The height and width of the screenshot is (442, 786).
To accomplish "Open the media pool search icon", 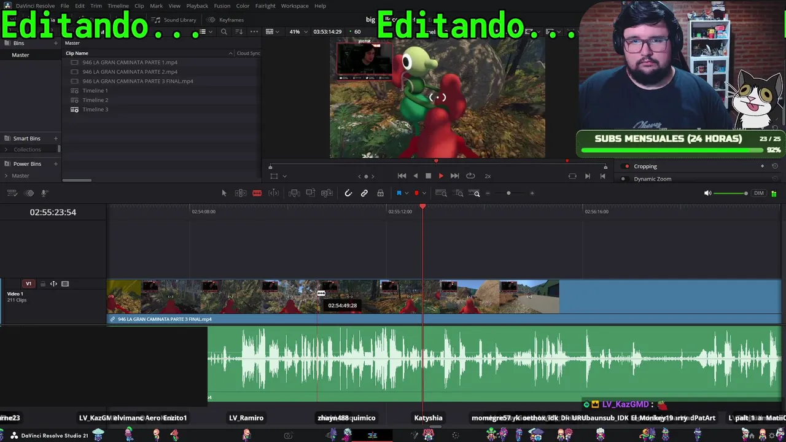I will click(x=224, y=32).
